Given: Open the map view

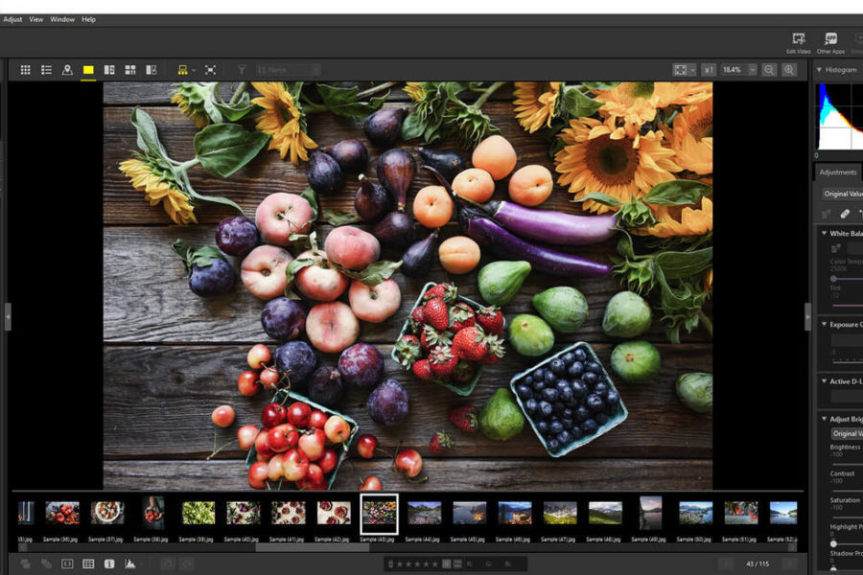Looking at the screenshot, I should click(67, 70).
